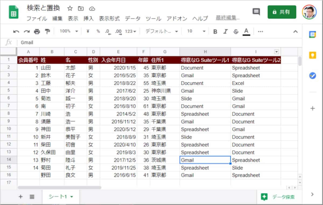323x205 pixels.
Task: Open the 表示 menu
Action: (x=73, y=19)
